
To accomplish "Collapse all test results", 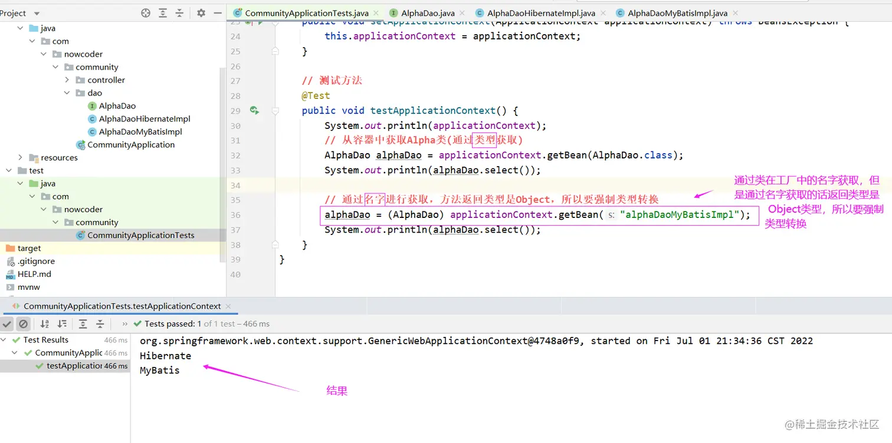I will [100, 324].
